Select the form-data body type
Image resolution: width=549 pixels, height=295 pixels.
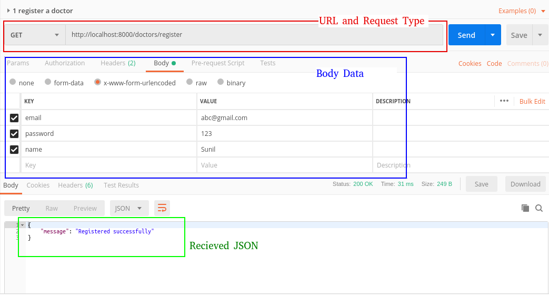point(48,82)
